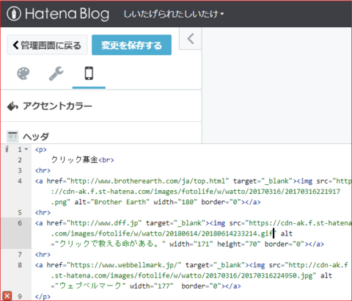Screen dimensions: 352x301
Task: Click the opening <p> tag on line 1
Action: [x=41, y=150]
